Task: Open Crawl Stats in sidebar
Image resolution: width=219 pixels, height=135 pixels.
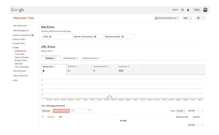Action: pos(20,54)
